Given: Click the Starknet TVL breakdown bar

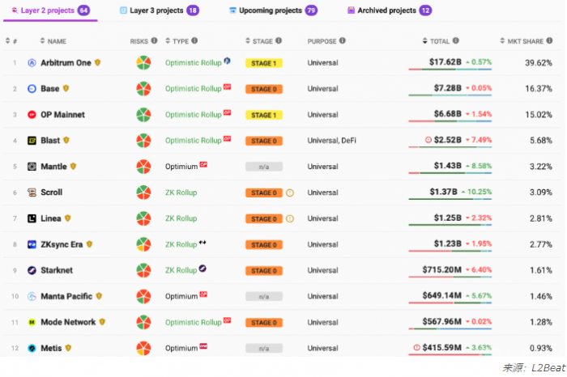Looking at the screenshot, I should point(450,277).
